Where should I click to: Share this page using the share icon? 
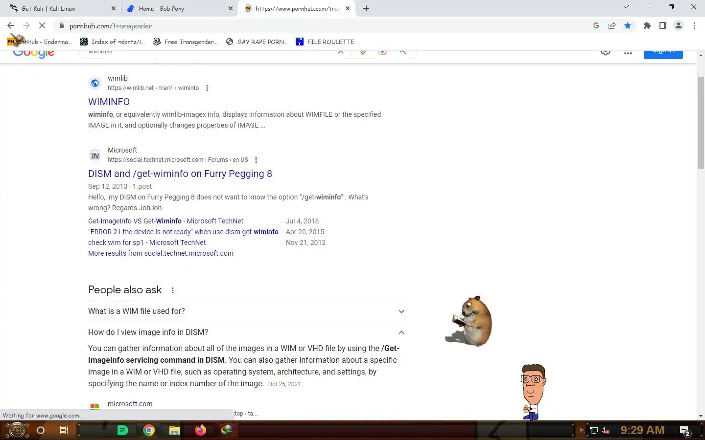(612, 25)
